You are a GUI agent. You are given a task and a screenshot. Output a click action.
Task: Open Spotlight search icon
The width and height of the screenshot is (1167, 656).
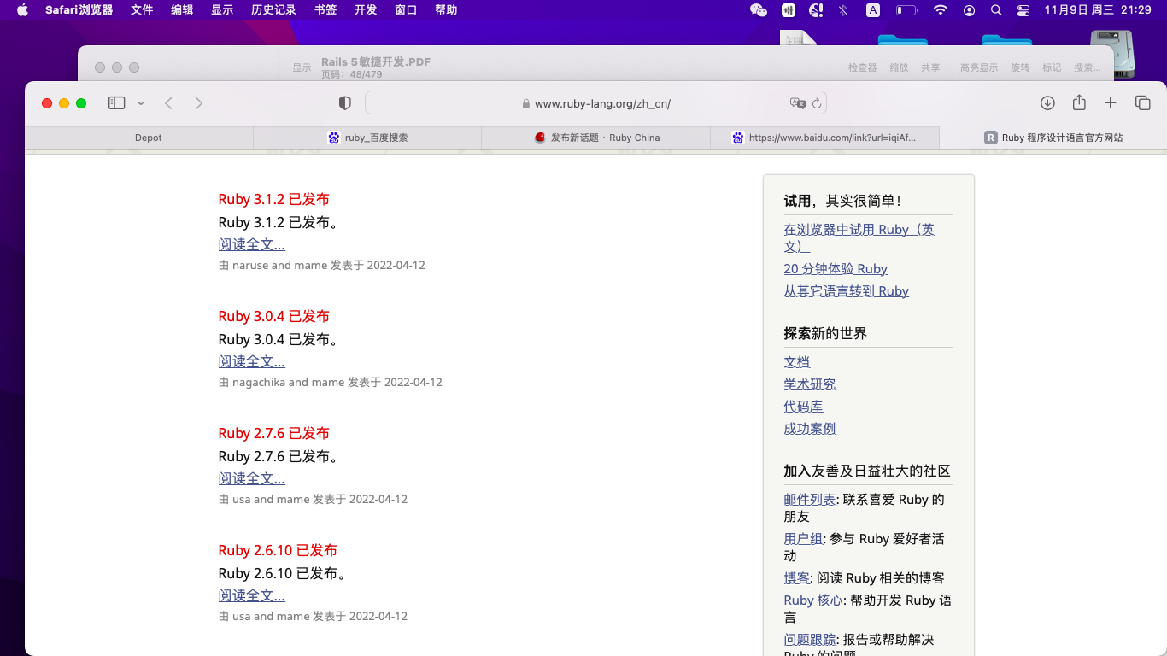click(x=996, y=10)
